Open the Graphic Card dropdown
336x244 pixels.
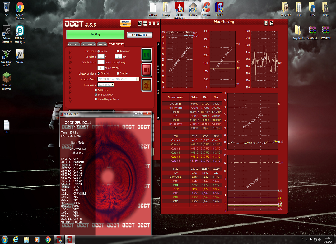coord(138,79)
